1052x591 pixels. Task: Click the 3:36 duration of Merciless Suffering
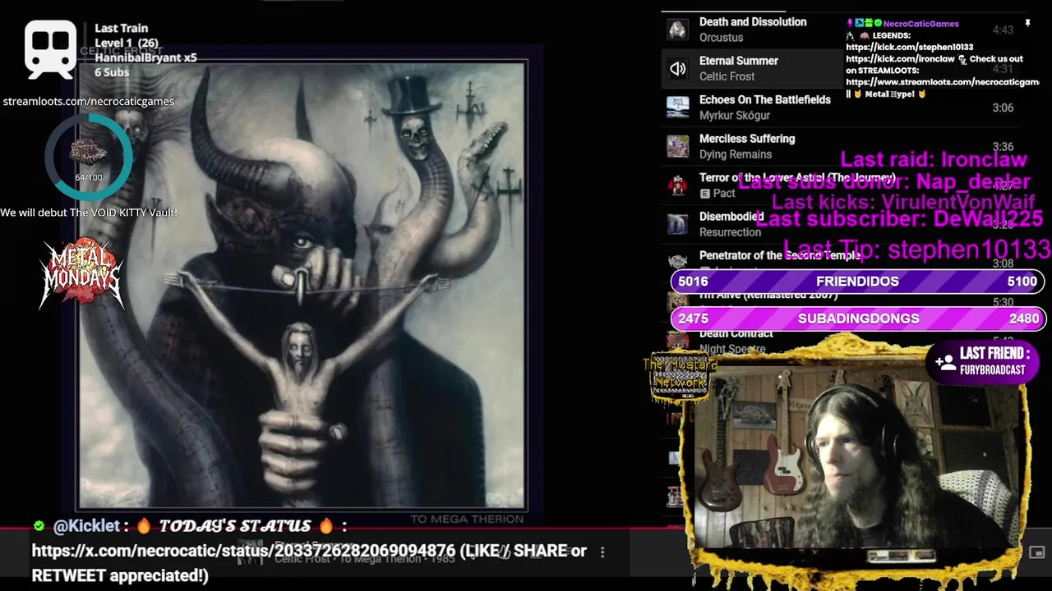coord(1002,147)
